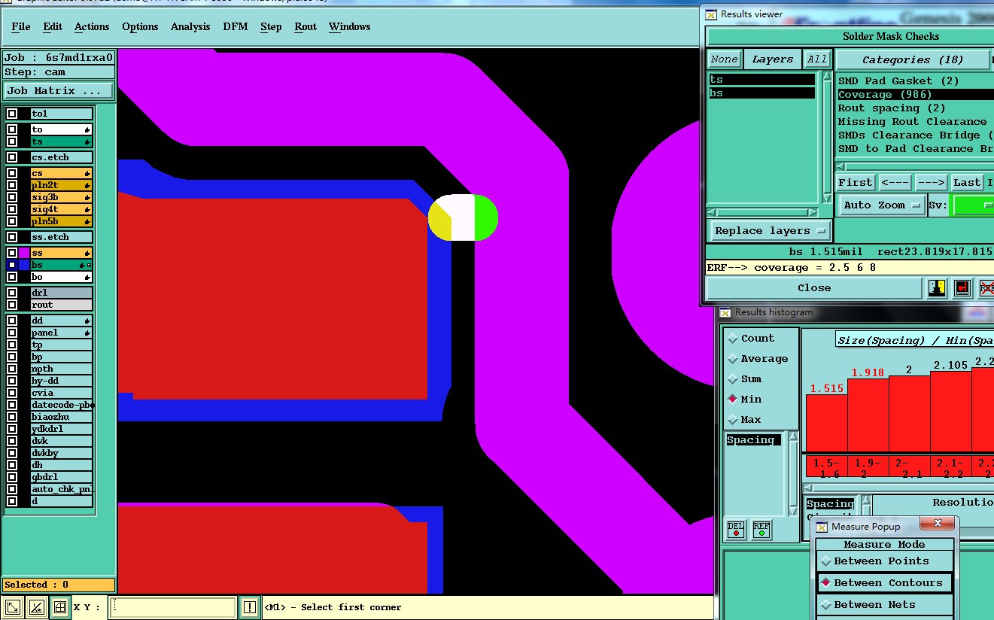The image size is (994, 620).
Task: Select the Coverage (986) category row
Action: click(915, 95)
